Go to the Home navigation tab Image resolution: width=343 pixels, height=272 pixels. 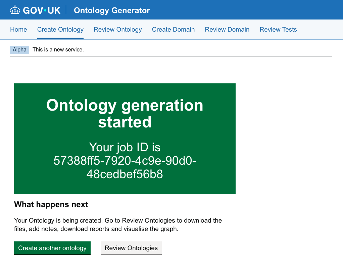point(18,29)
